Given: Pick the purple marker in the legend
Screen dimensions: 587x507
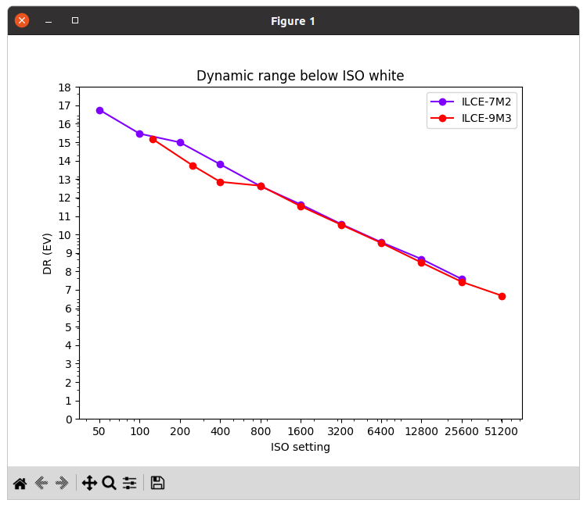Looking at the screenshot, I should [442, 102].
